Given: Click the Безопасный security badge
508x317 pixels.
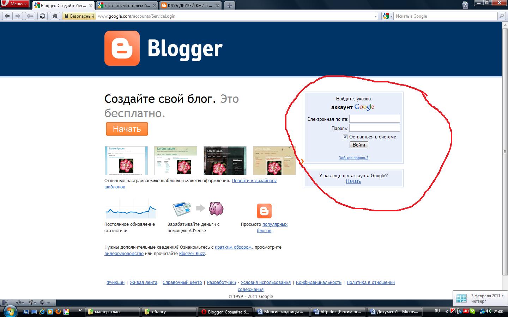Looking at the screenshot, I should [79, 16].
